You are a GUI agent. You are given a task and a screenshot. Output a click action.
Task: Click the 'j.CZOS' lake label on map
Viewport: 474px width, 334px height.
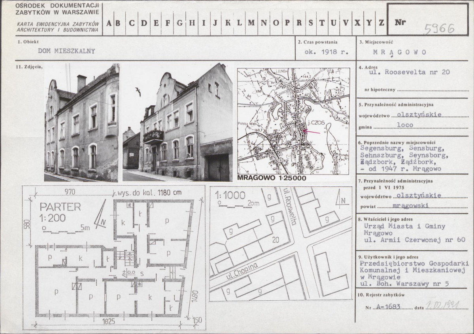pos(315,123)
